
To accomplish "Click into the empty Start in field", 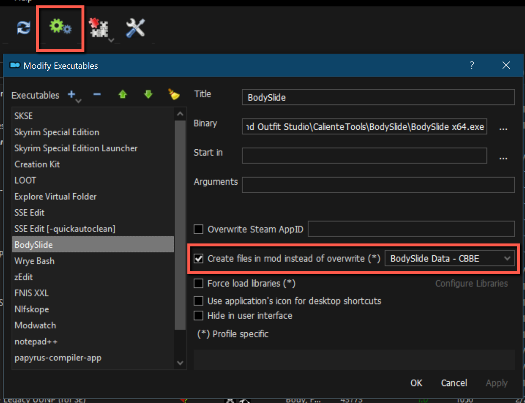I will pos(364,156).
